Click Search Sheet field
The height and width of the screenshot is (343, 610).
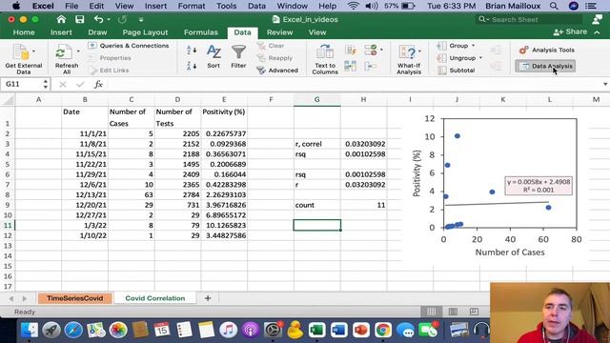(x=530, y=19)
